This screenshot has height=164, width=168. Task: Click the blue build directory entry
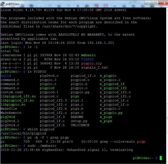[x=6, y=76]
